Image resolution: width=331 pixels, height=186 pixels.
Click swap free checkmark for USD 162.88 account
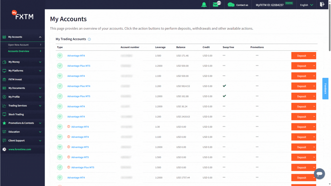224,96
